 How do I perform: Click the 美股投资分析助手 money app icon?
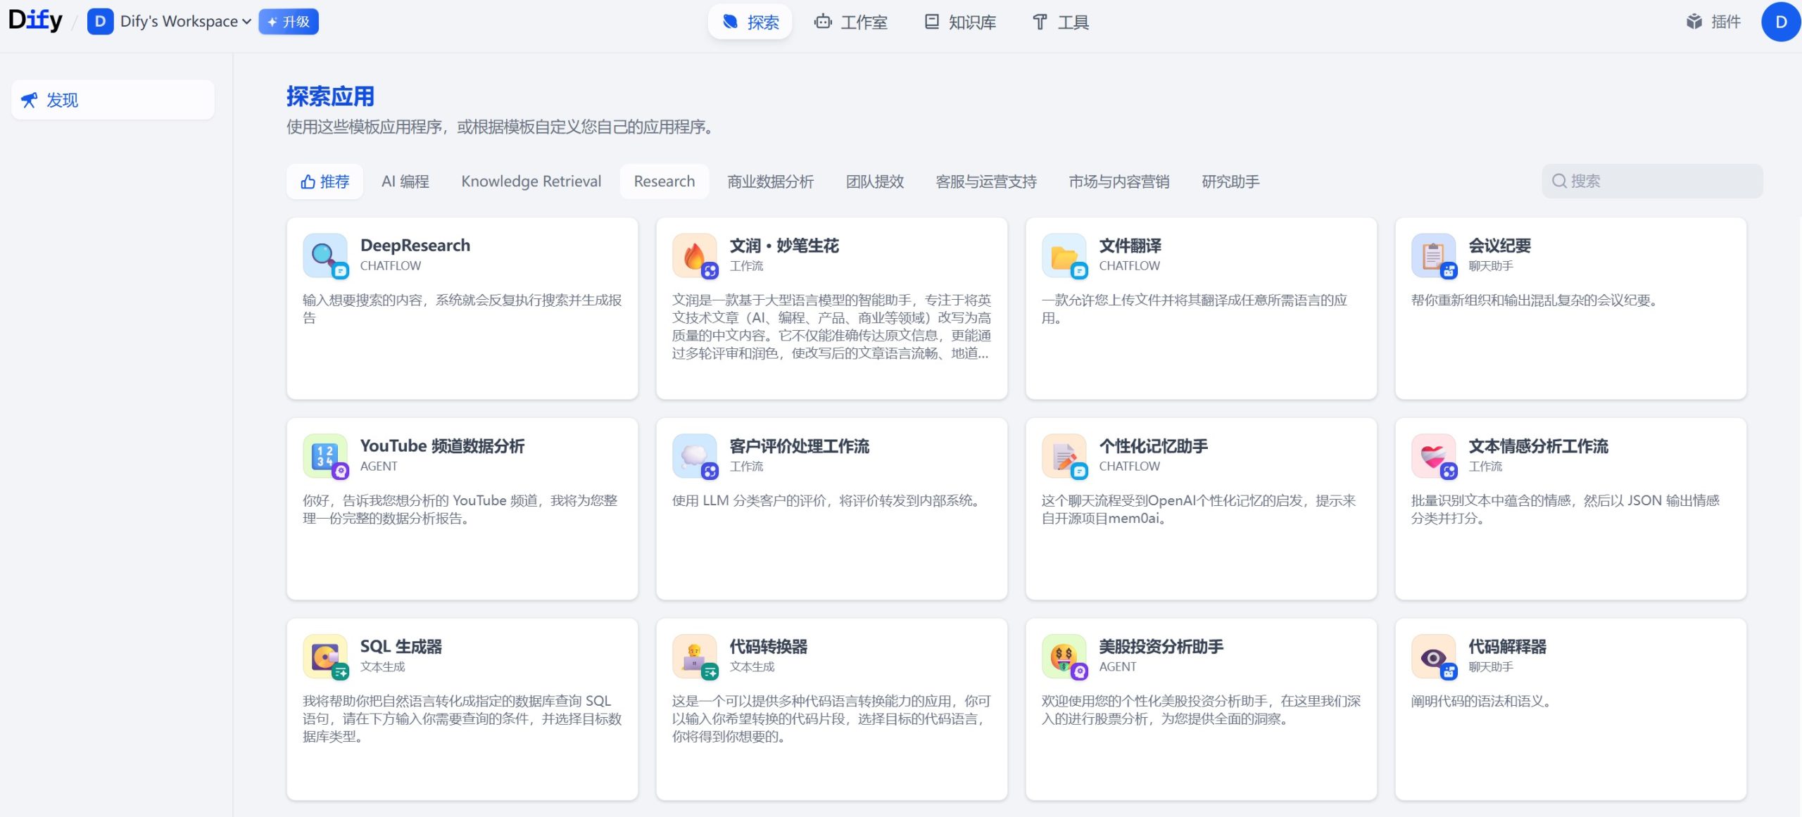pos(1064,657)
